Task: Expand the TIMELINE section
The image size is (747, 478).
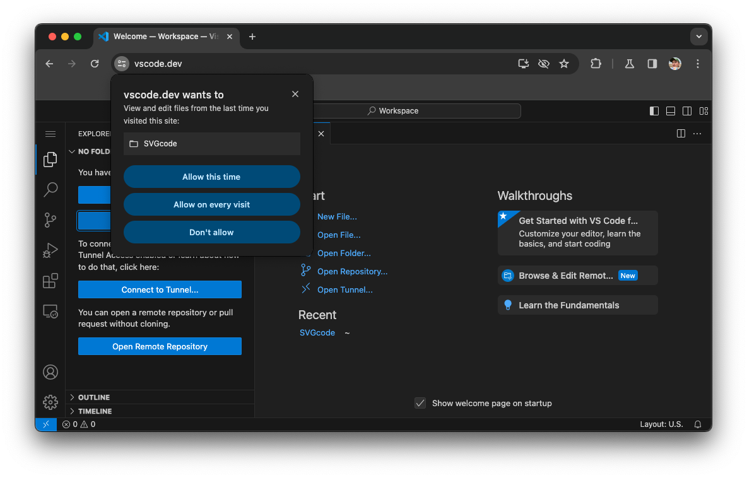Action: coord(93,411)
